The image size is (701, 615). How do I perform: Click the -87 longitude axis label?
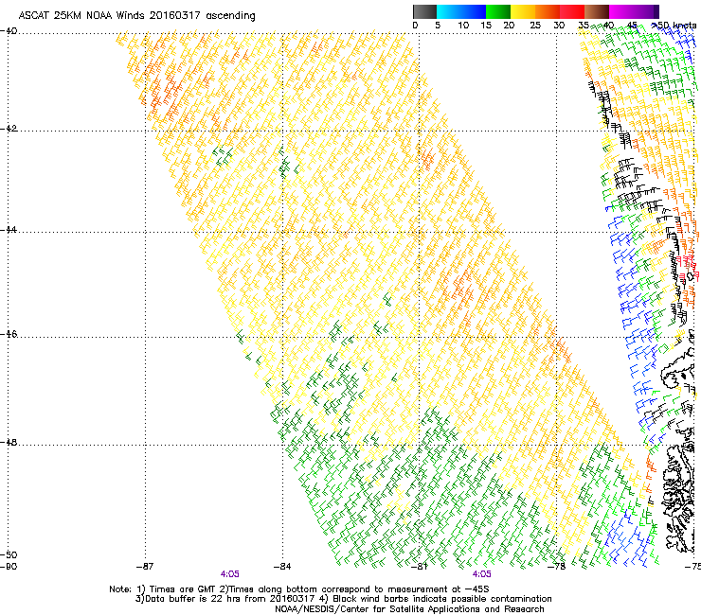[145, 567]
